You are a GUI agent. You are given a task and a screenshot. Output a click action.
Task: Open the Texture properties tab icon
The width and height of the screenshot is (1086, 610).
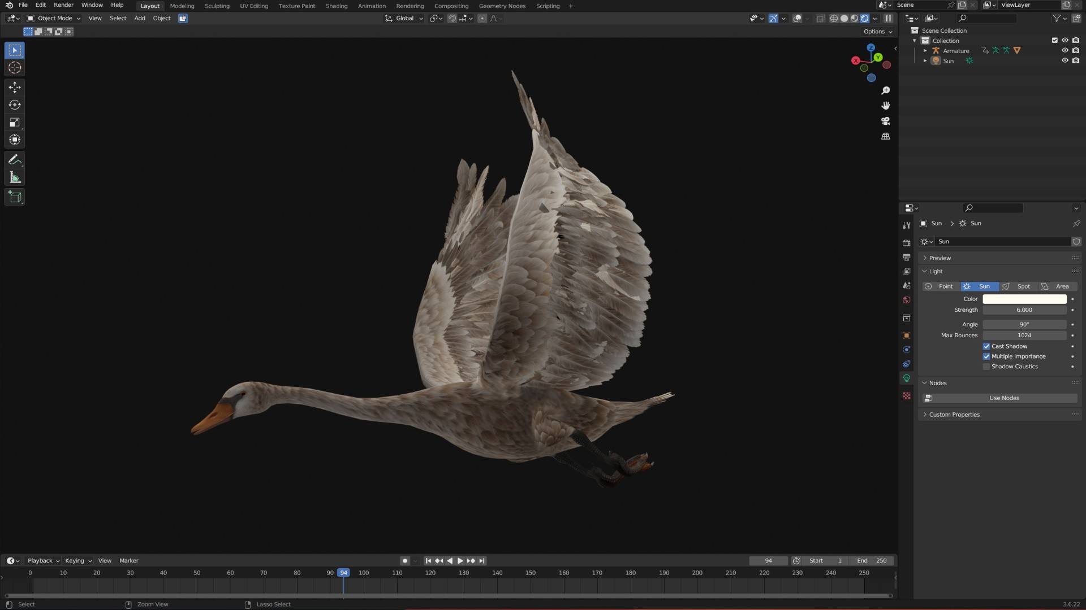point(907,396)
